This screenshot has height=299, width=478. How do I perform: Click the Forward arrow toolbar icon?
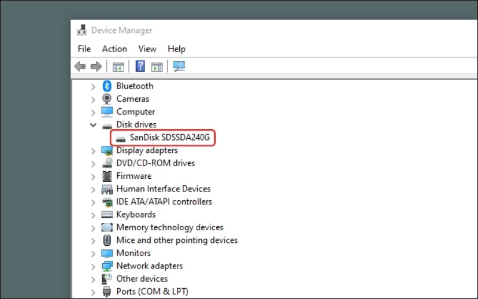click(95, 66)
